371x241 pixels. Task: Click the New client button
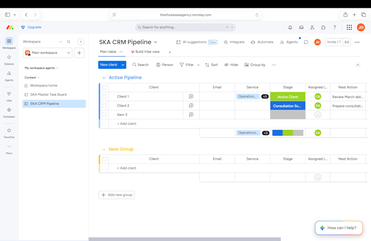click(x=109, y=65)
